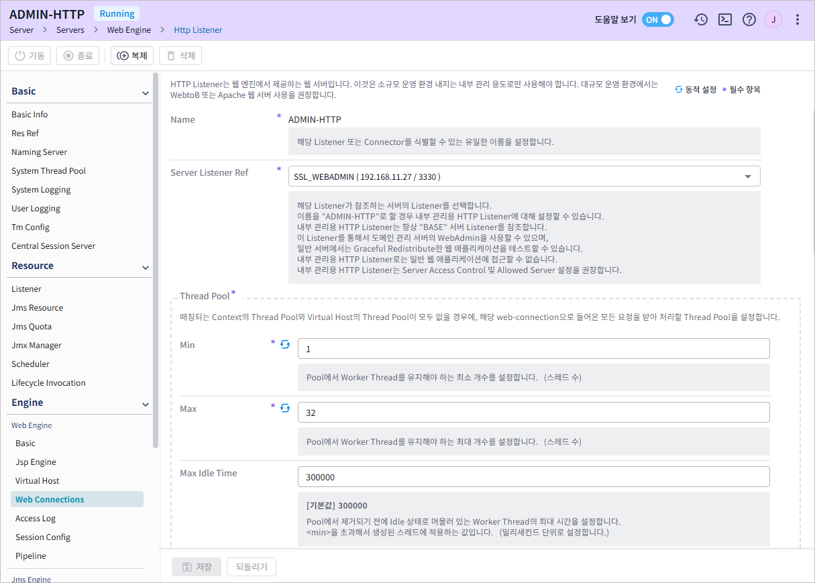Open the change history clock icon
The width and height of the screenshot is (815, 583).
tap(700, 19)
